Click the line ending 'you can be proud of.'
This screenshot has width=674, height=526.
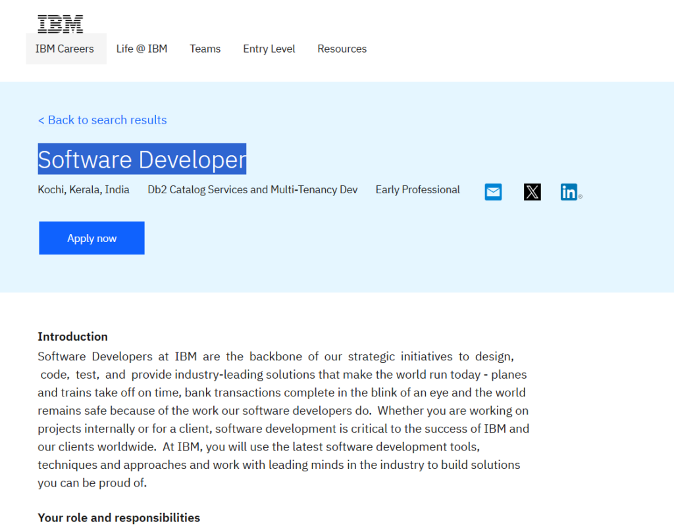tap(92, 483)
